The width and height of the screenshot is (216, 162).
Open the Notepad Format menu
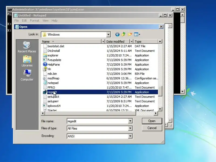[x=35, y=21]
